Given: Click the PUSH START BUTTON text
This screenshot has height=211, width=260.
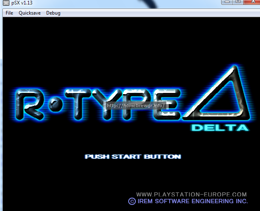Looking at the screenshot, I should tap(133, 157).
